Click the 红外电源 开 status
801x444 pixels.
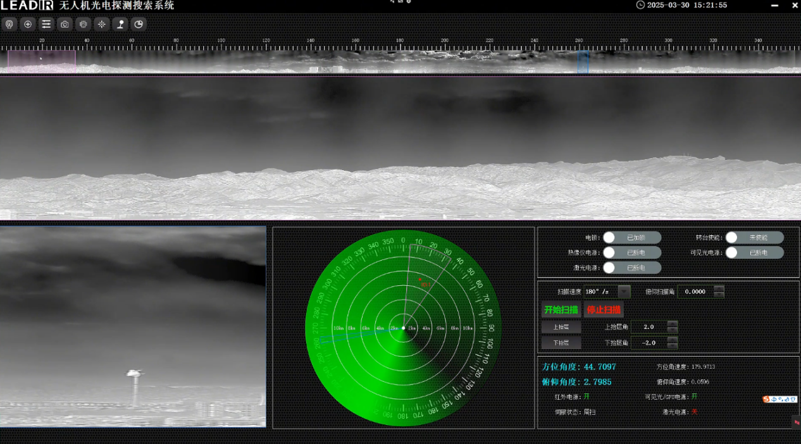click(x=587, y=397)
